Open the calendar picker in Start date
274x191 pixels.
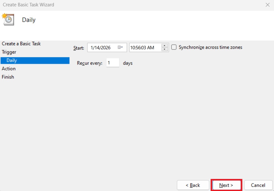tap(120, 48)
